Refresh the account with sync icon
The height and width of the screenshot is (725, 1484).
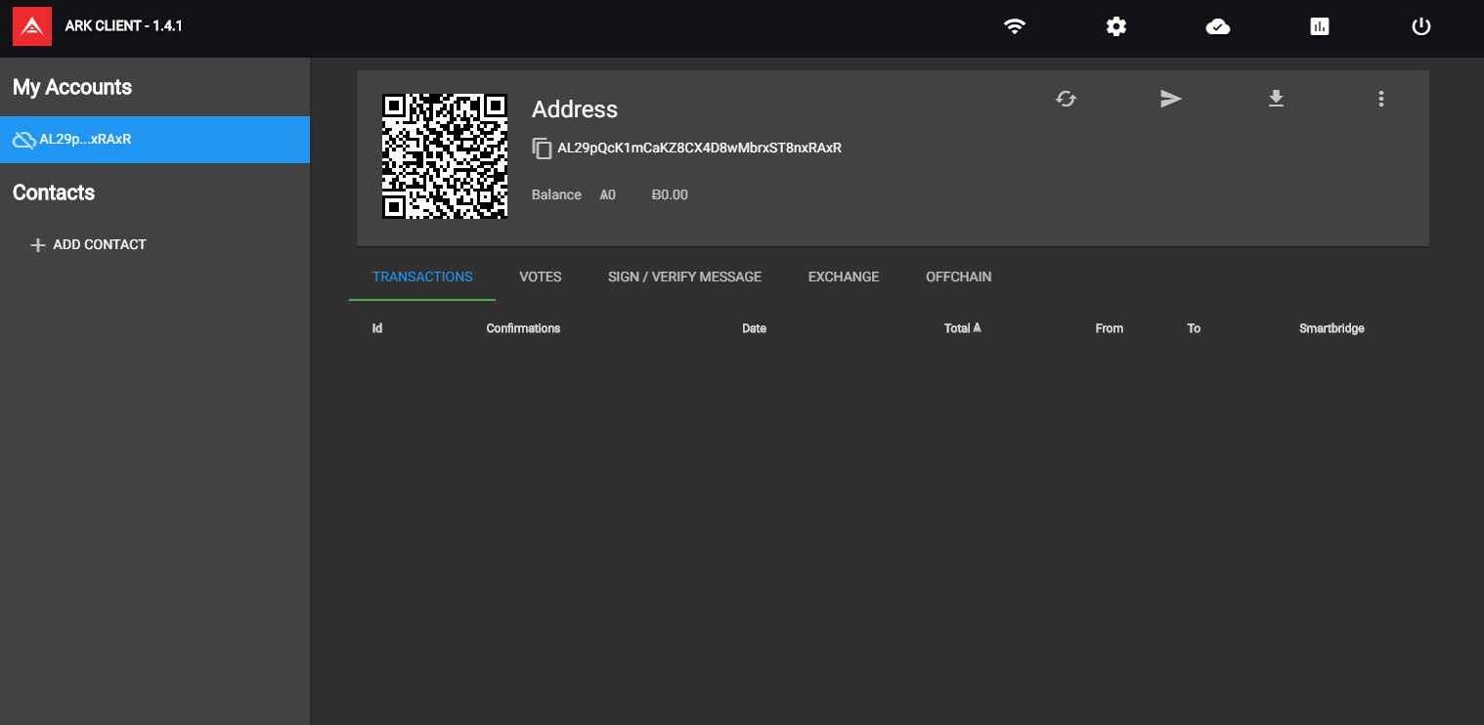(x=1066, y=99)
